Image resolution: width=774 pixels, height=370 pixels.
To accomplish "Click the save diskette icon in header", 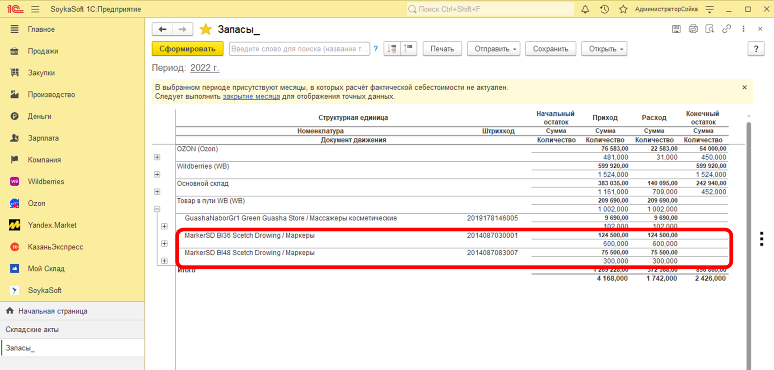I will click(676, 29).
